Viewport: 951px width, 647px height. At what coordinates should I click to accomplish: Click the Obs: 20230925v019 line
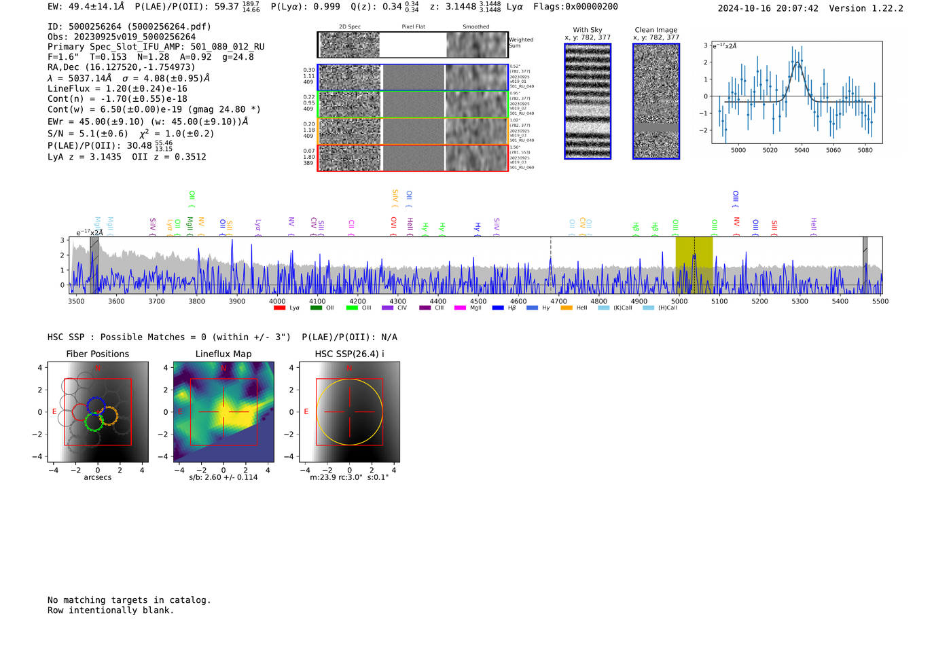point(122,37)
